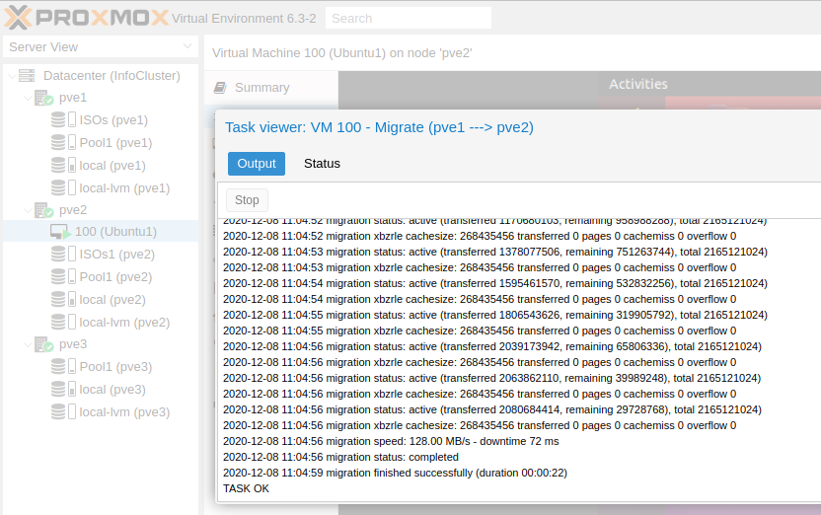The height and width of the screenshot is (515, 821).
Task: Select the pve2 node label
Action: [73, 210]
